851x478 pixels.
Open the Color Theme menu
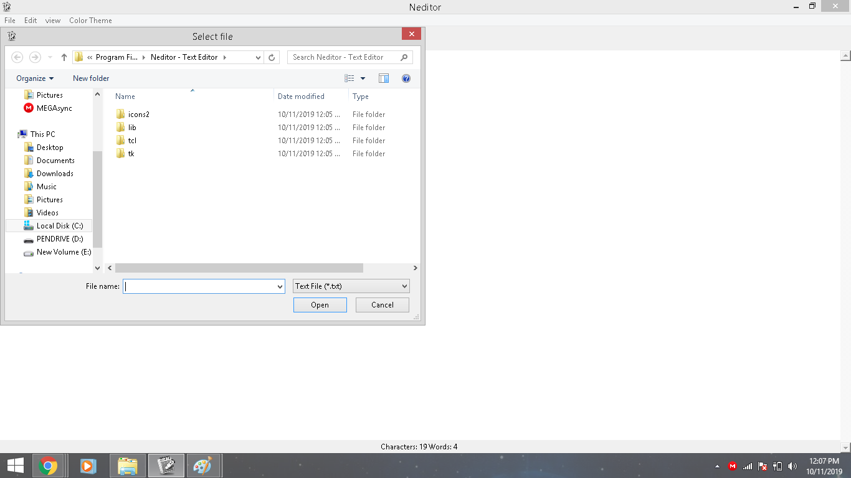point(90,21)
